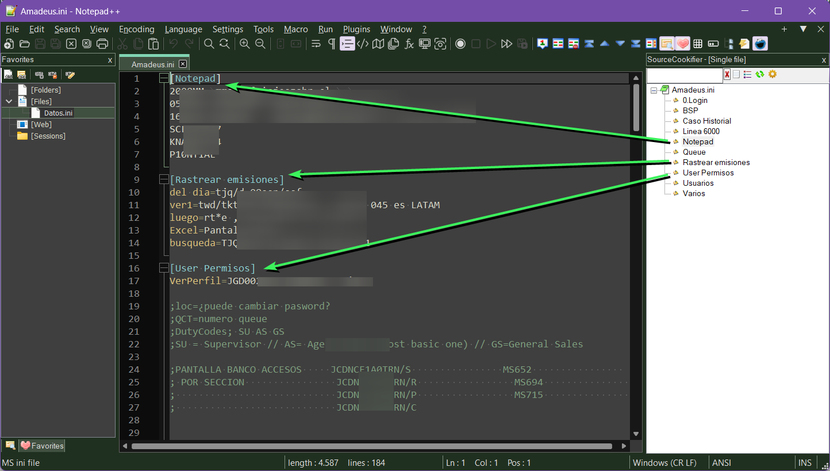
Task: Switch to the Favorites bottom tab
Action: tap(42, 446)
